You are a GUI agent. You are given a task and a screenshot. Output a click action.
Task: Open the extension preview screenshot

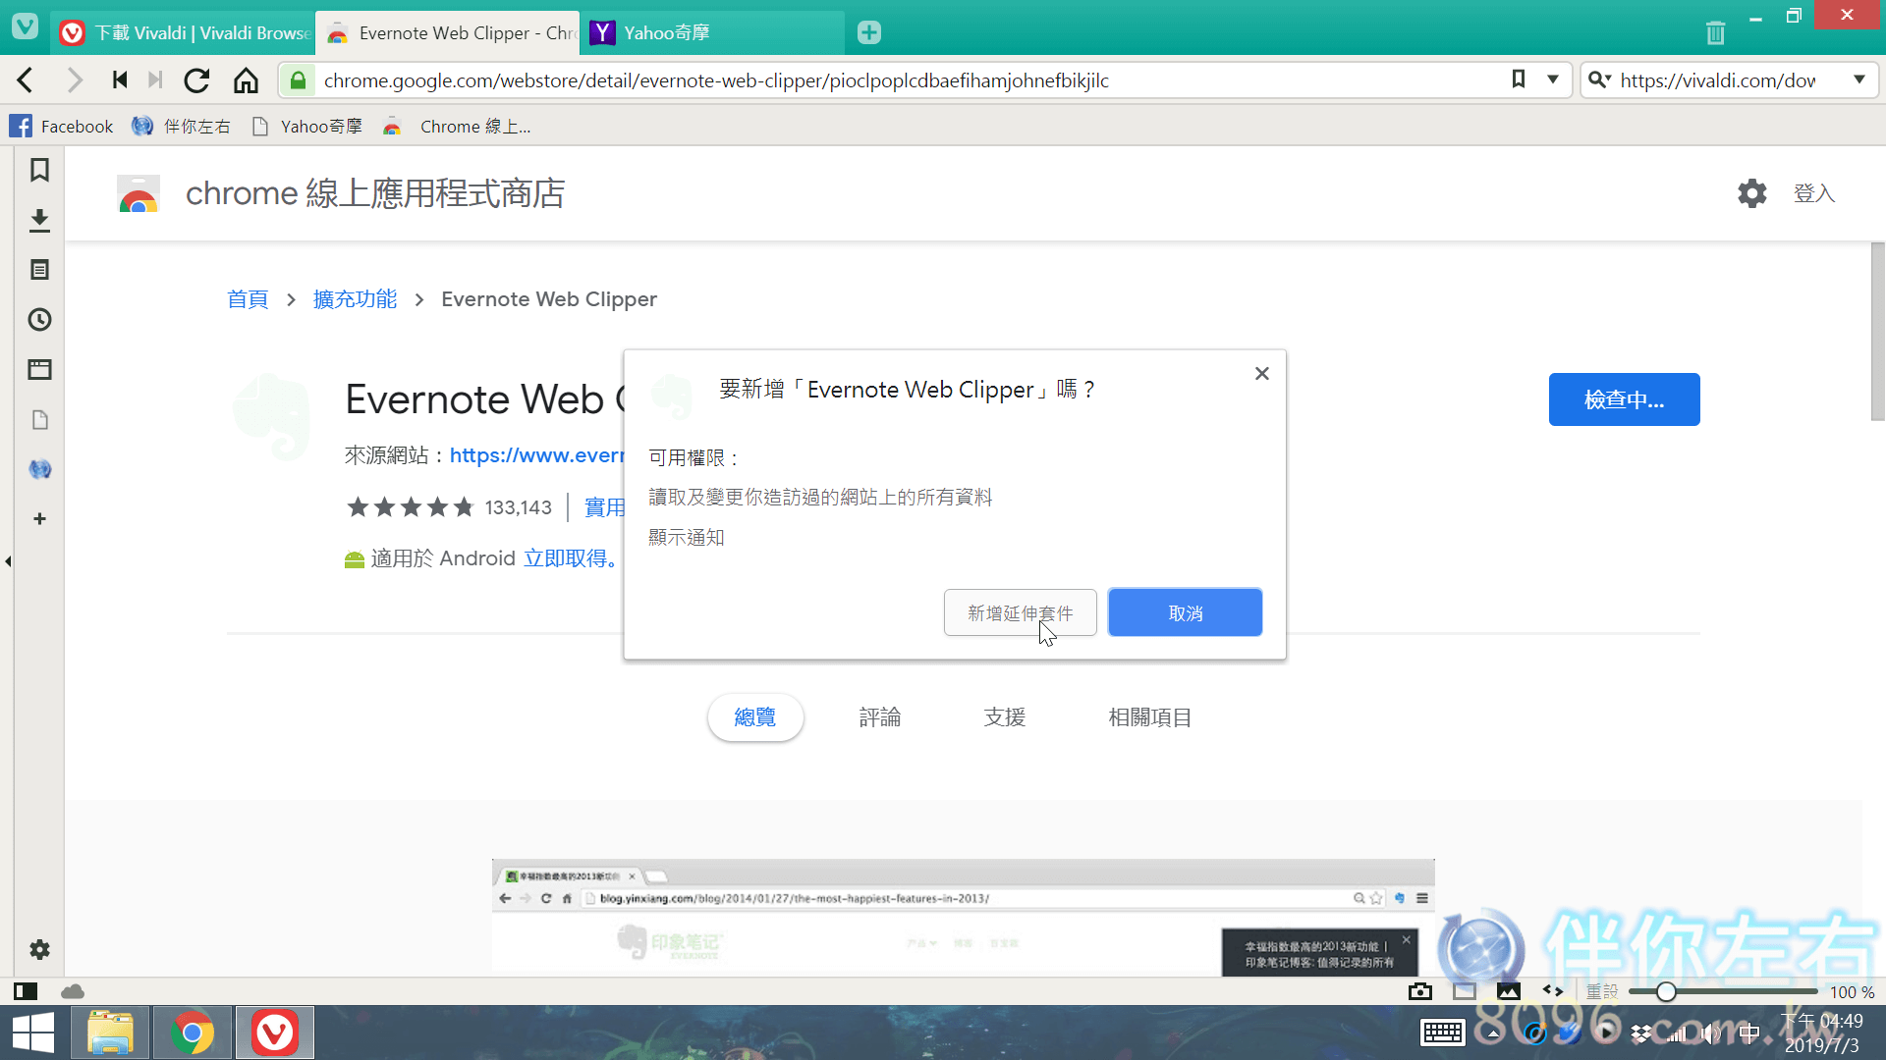click(963, 918)
